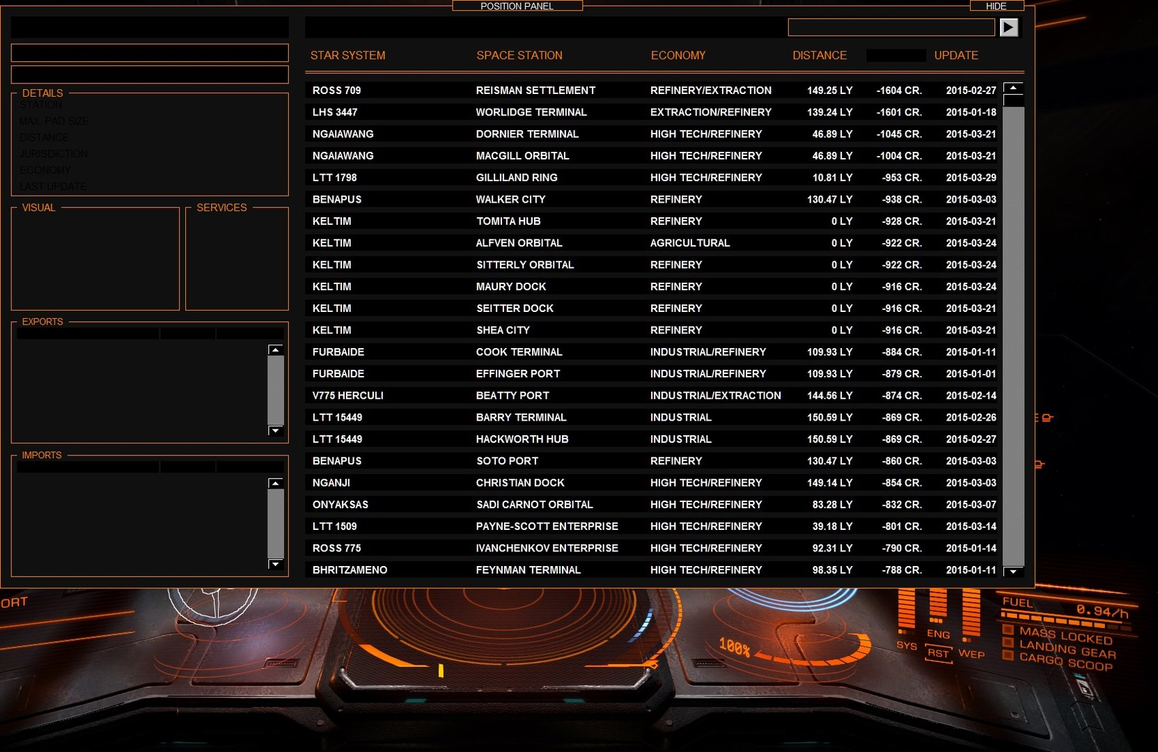The image size is (1158, 752).
Task: Click Exports list scroll down arrow
Action: coord(276,430)
